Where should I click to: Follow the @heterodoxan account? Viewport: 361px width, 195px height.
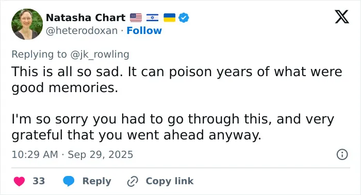pyautogui.click(x=144, y=30)
